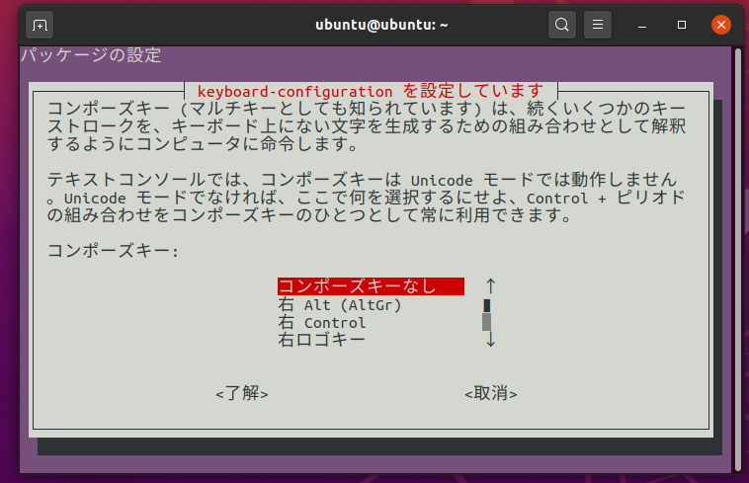Open a new terminal tab icon
The height and width of the screenshot is (483, 749).
pos(40,25)
